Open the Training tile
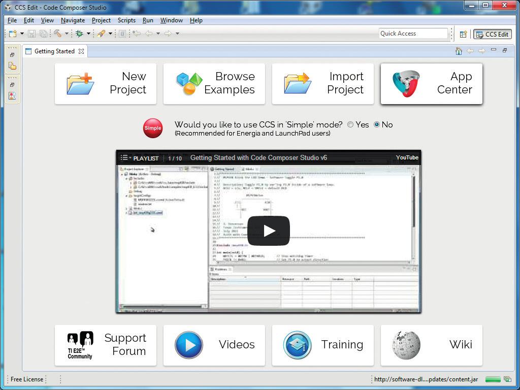 pos(323,345)
